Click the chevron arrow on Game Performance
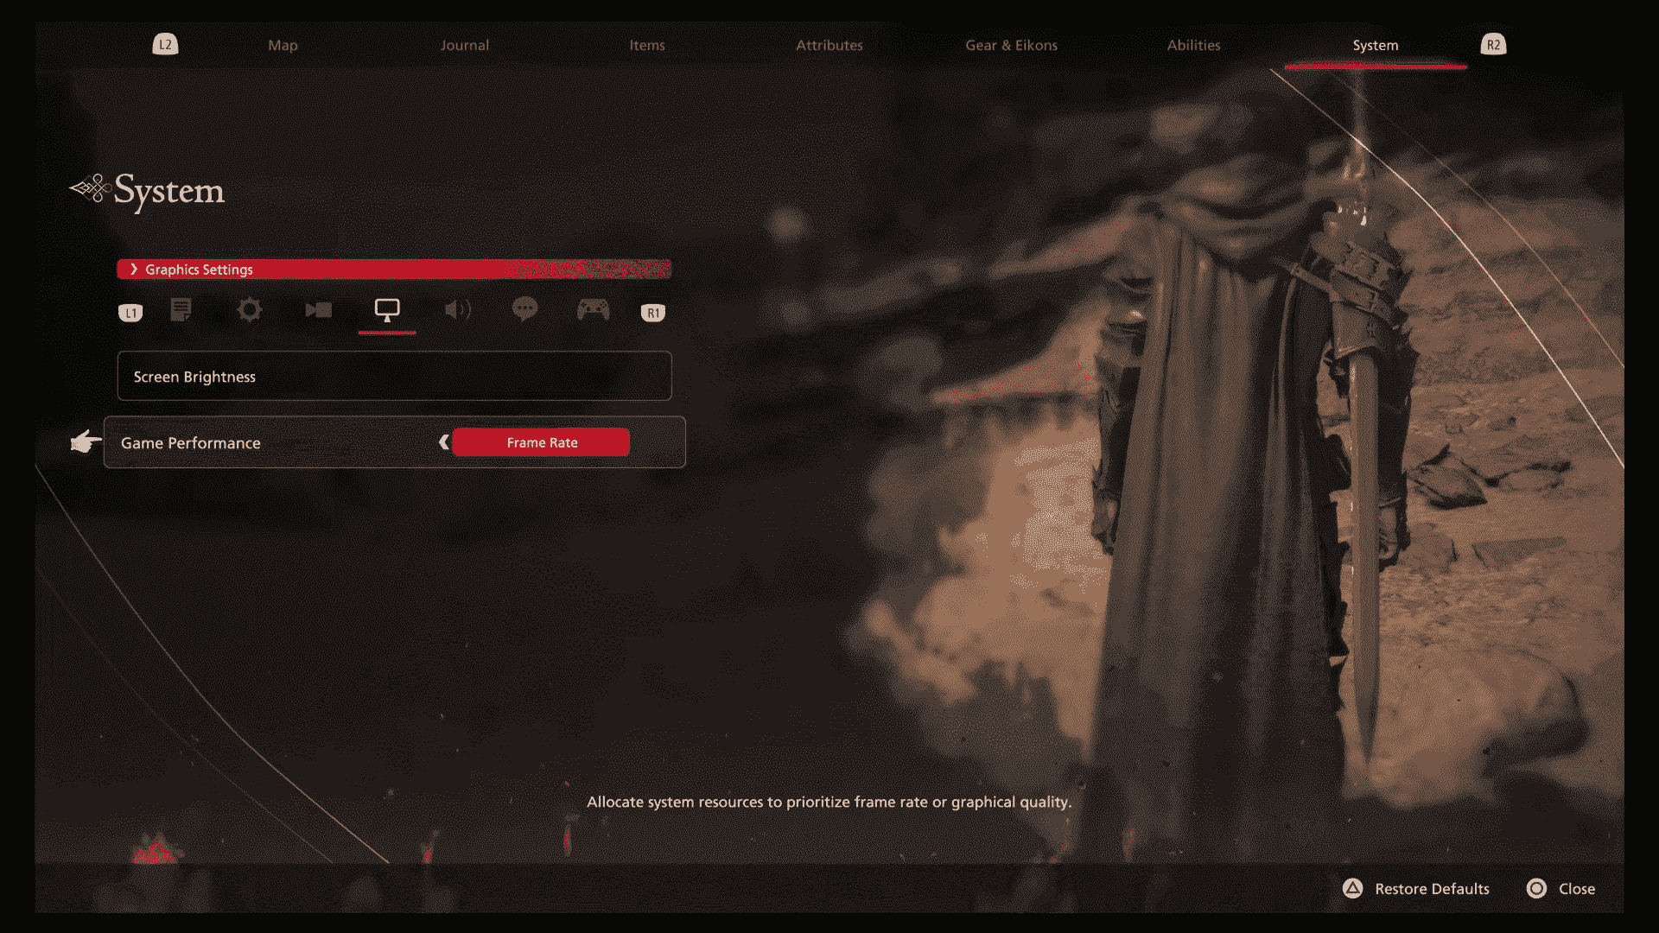This screenshot has width=1659, height=933. point(443,442)
